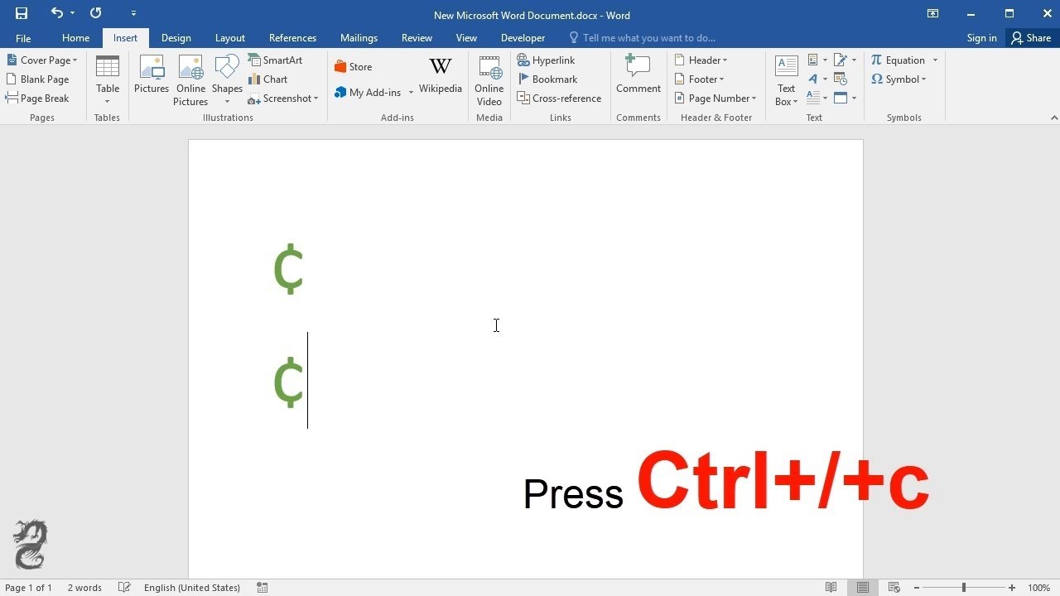Switch to Read Mode in status bar
Viewport: 1060px width, 596px height.
(x=831, y=587)
